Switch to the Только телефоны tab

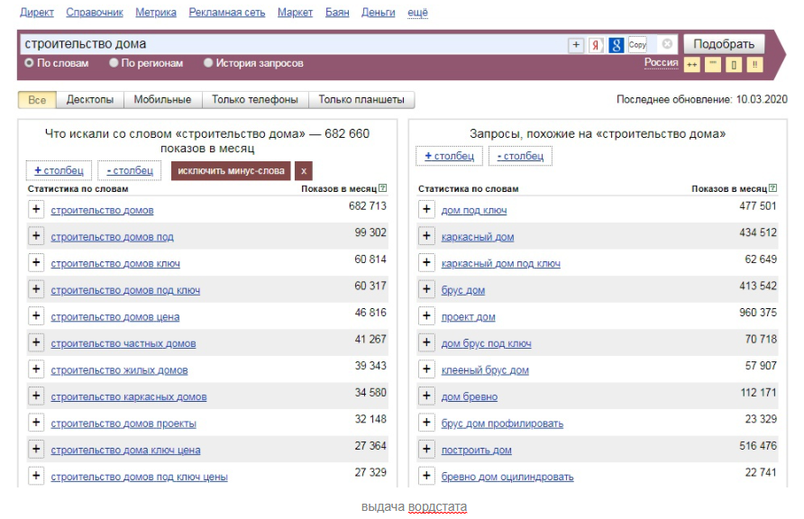pyautogui.click(x=255, y=100)
